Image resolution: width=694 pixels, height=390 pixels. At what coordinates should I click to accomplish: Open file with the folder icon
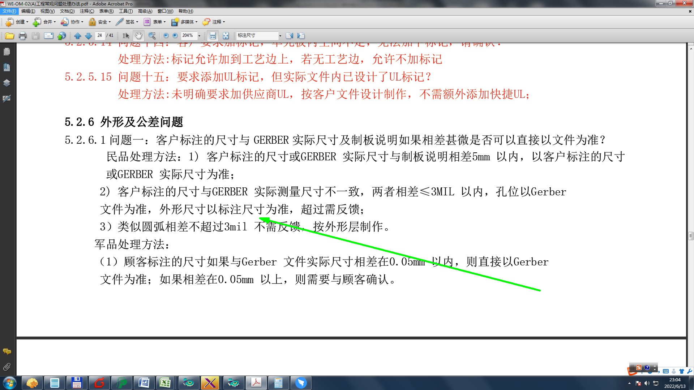click(x=10, y=36)
